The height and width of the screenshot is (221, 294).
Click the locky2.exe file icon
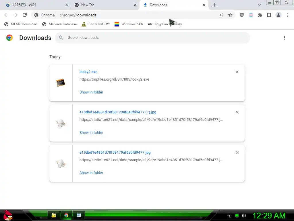tap(61, 83)
